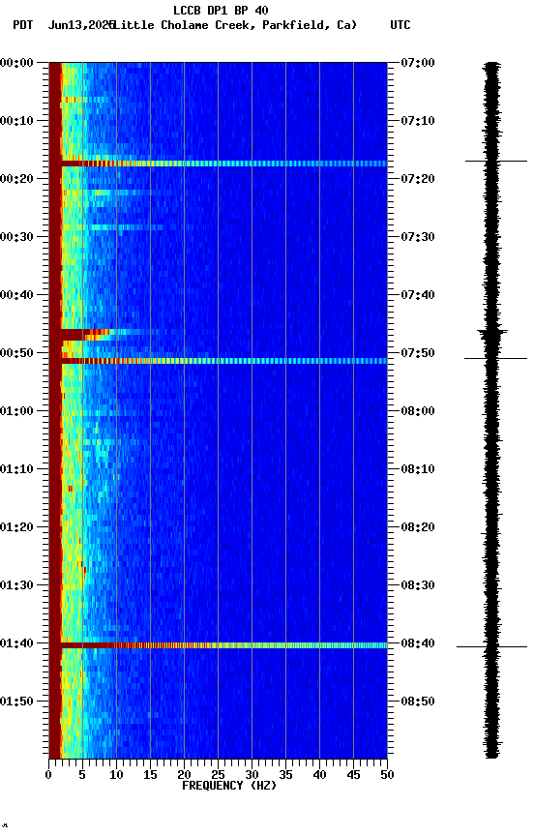The height and width of the screenshot is (836, 534).
Task: Click the seismogram marker line near 07:51
Action: click(495, 359)
